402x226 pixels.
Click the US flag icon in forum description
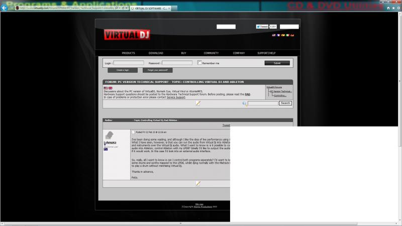(106, 88)
